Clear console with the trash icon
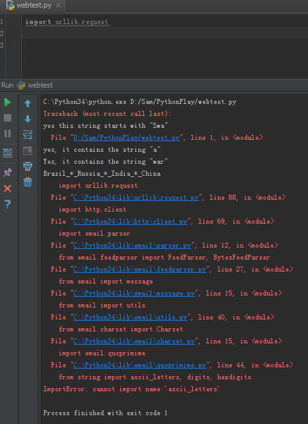This screenshot has height=424, width=308. (x=28, y=182)
